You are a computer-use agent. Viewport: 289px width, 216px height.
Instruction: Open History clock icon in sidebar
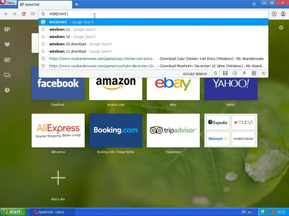[x=7, y=90]
